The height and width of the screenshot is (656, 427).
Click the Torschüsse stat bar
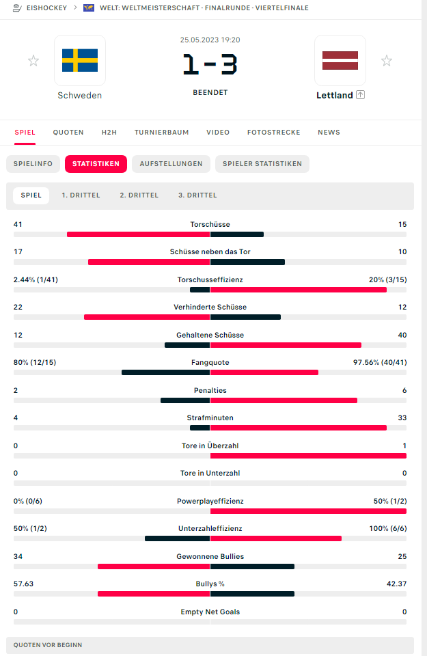[x=210, y=234]
